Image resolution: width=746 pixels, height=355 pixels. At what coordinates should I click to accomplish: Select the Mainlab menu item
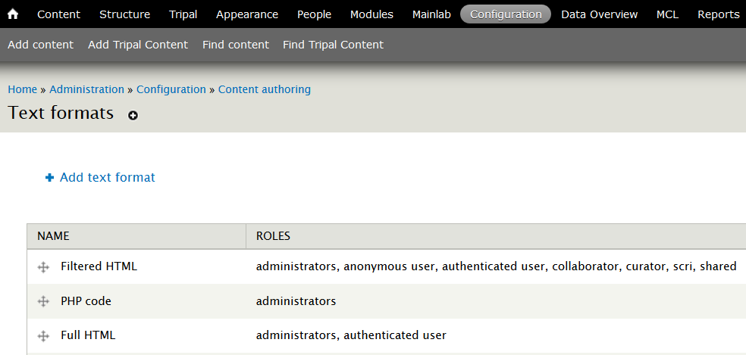click(x=431, y=14)
